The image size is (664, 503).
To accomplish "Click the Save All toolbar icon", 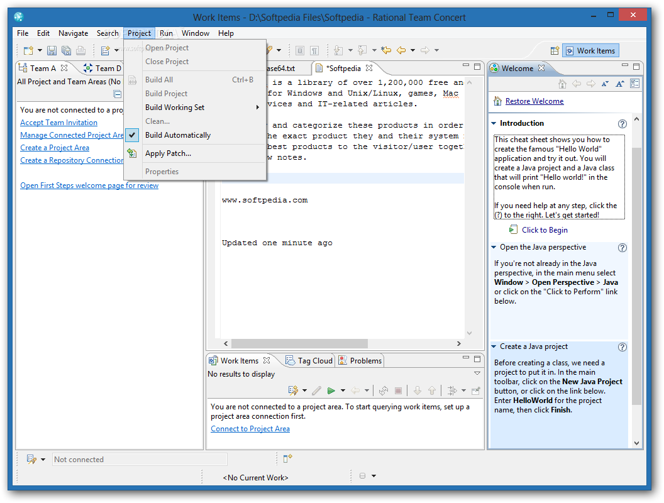I will [x=67, y=50].
